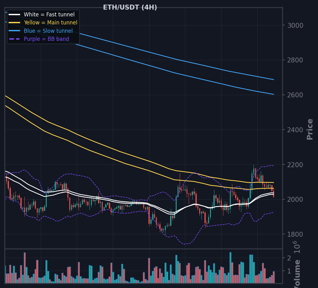Click the Price axis title

(310, 129)
